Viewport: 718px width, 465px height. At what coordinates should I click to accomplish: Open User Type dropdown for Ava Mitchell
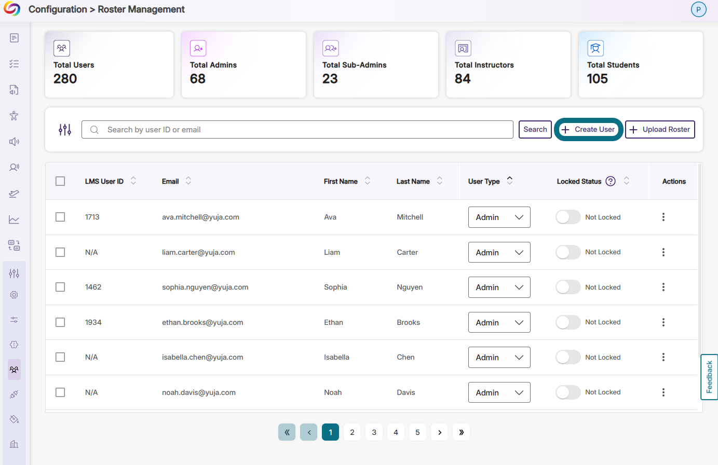499,217
